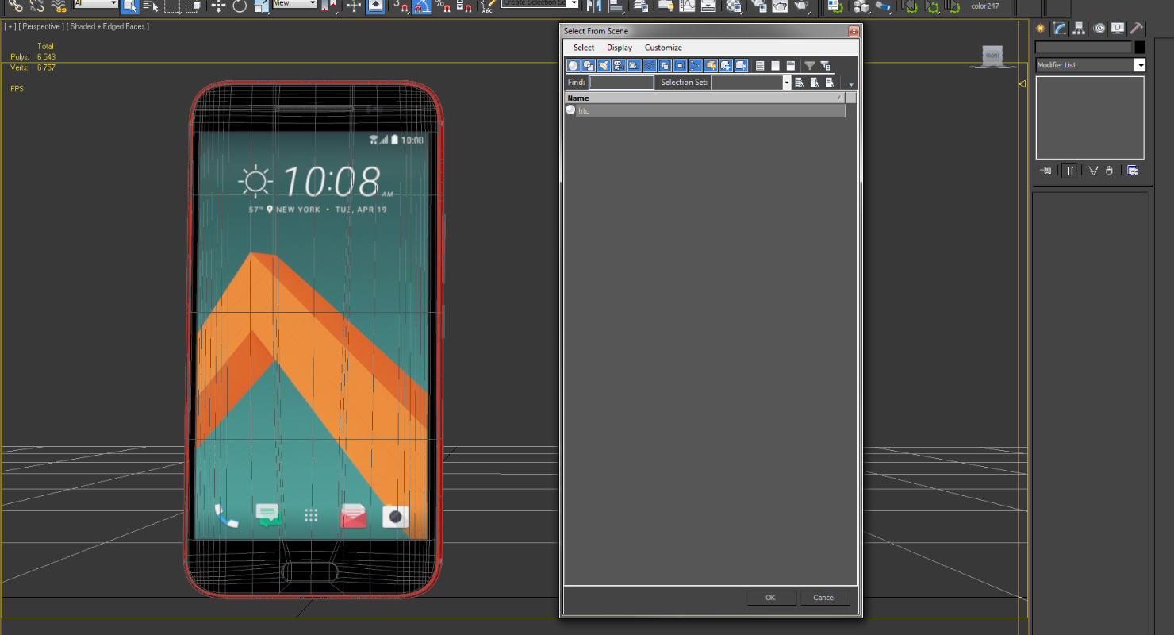The width and height of the screenshot is (1174, 635).
Task: Click the black object color swatch
Action: pyautogui.click(x=1140, y=48)
